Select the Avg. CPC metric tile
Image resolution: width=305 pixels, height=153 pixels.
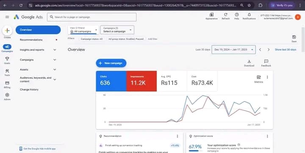pyautogui.click(x=172, y=81)
